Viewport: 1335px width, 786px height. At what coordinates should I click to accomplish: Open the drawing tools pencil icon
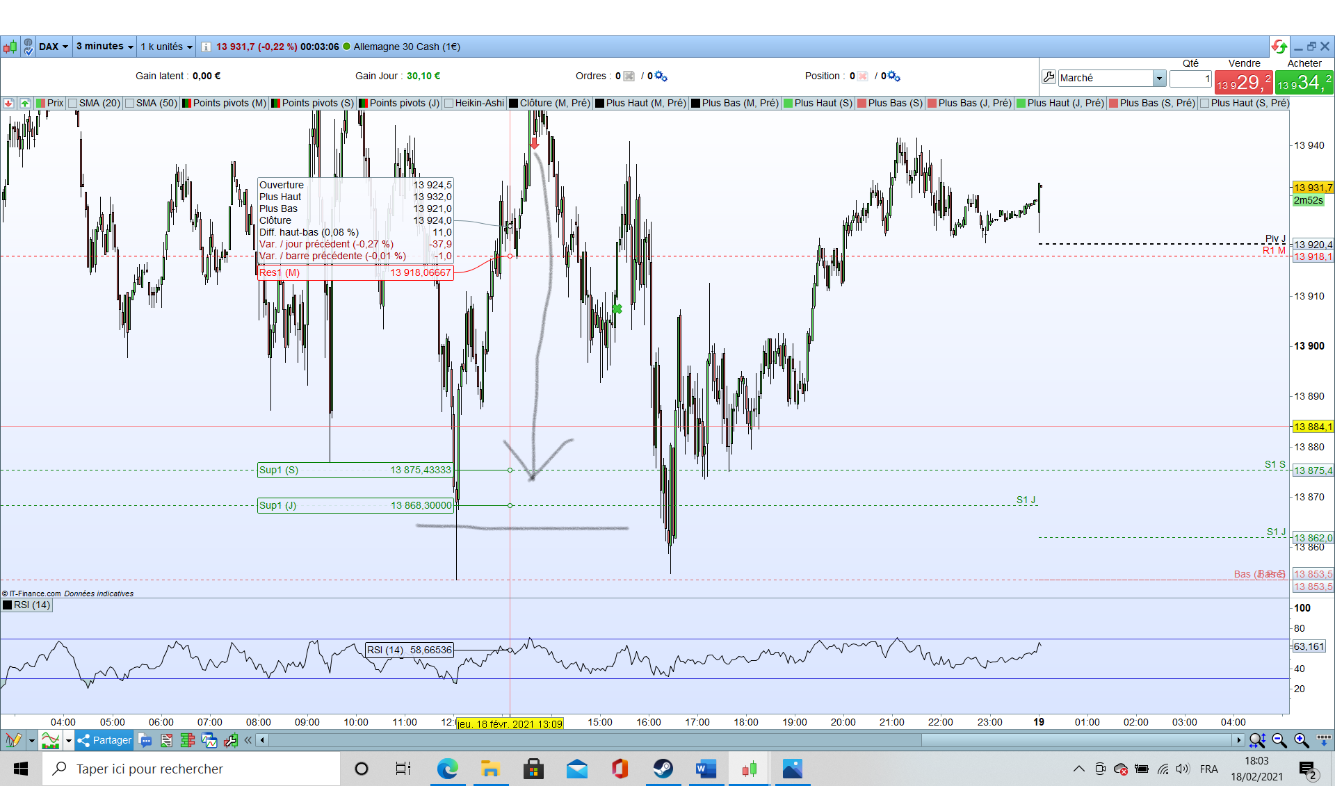tap(13, 740)
